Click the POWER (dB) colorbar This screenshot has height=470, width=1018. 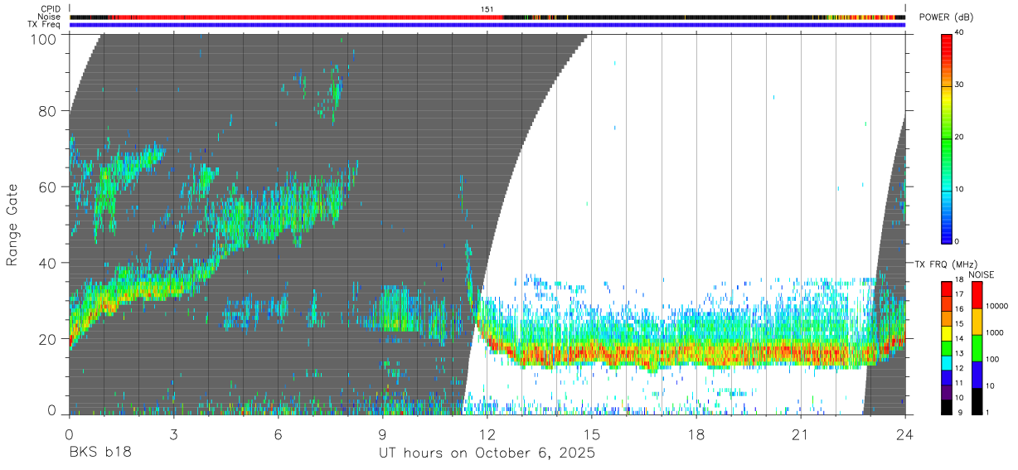tap(947, 138)
